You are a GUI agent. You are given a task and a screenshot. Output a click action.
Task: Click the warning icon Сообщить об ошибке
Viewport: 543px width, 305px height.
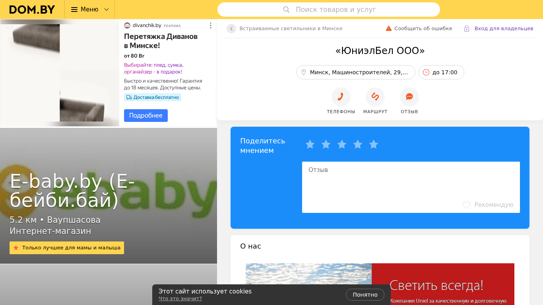[x=389, y=29]
